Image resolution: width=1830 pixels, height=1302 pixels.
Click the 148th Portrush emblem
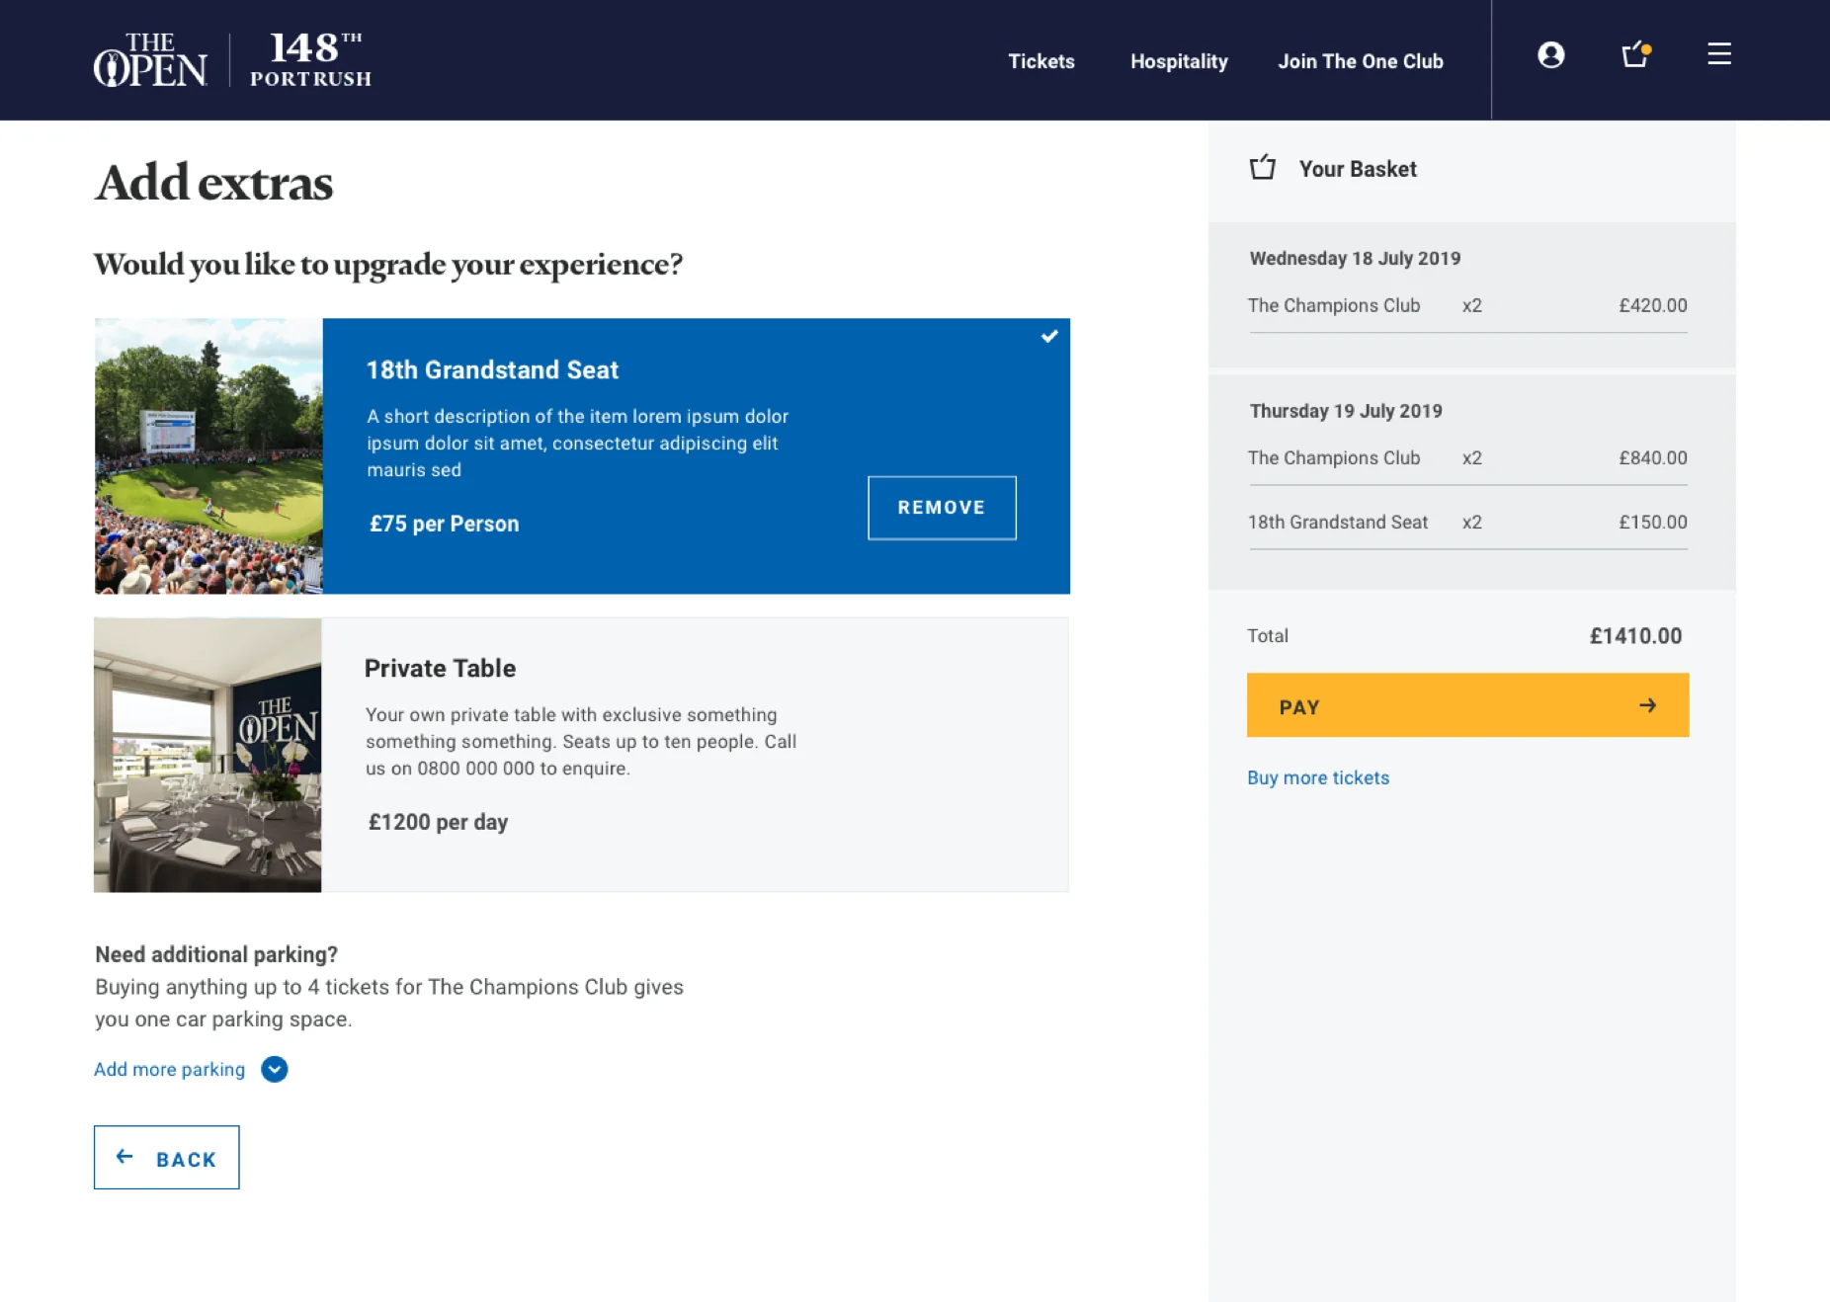click(x=310, y=60)
